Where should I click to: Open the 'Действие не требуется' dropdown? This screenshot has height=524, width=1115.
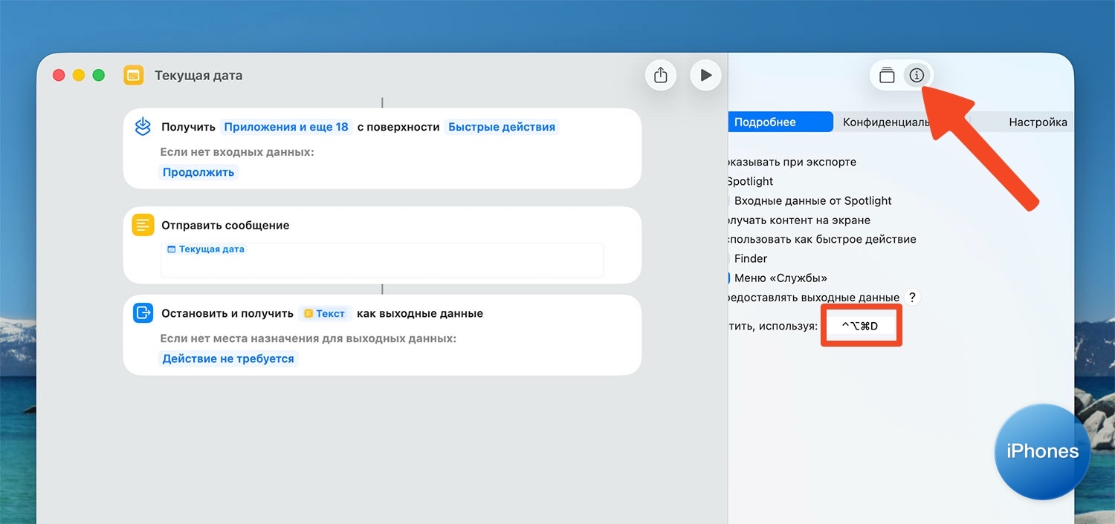pyautogui.click(x=228, y=358)
